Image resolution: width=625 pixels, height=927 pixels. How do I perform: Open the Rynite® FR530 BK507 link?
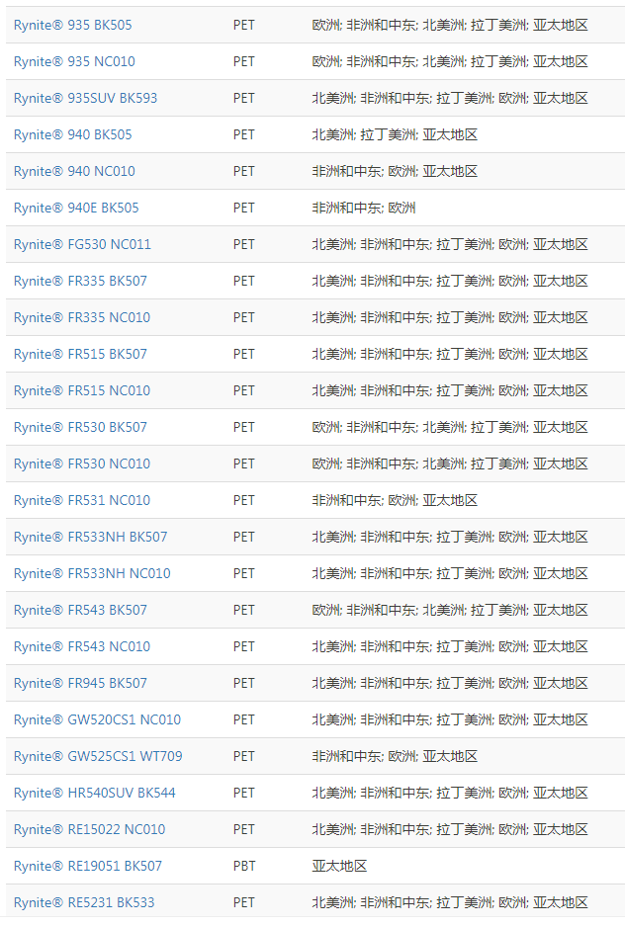click(x=80, y=427)
